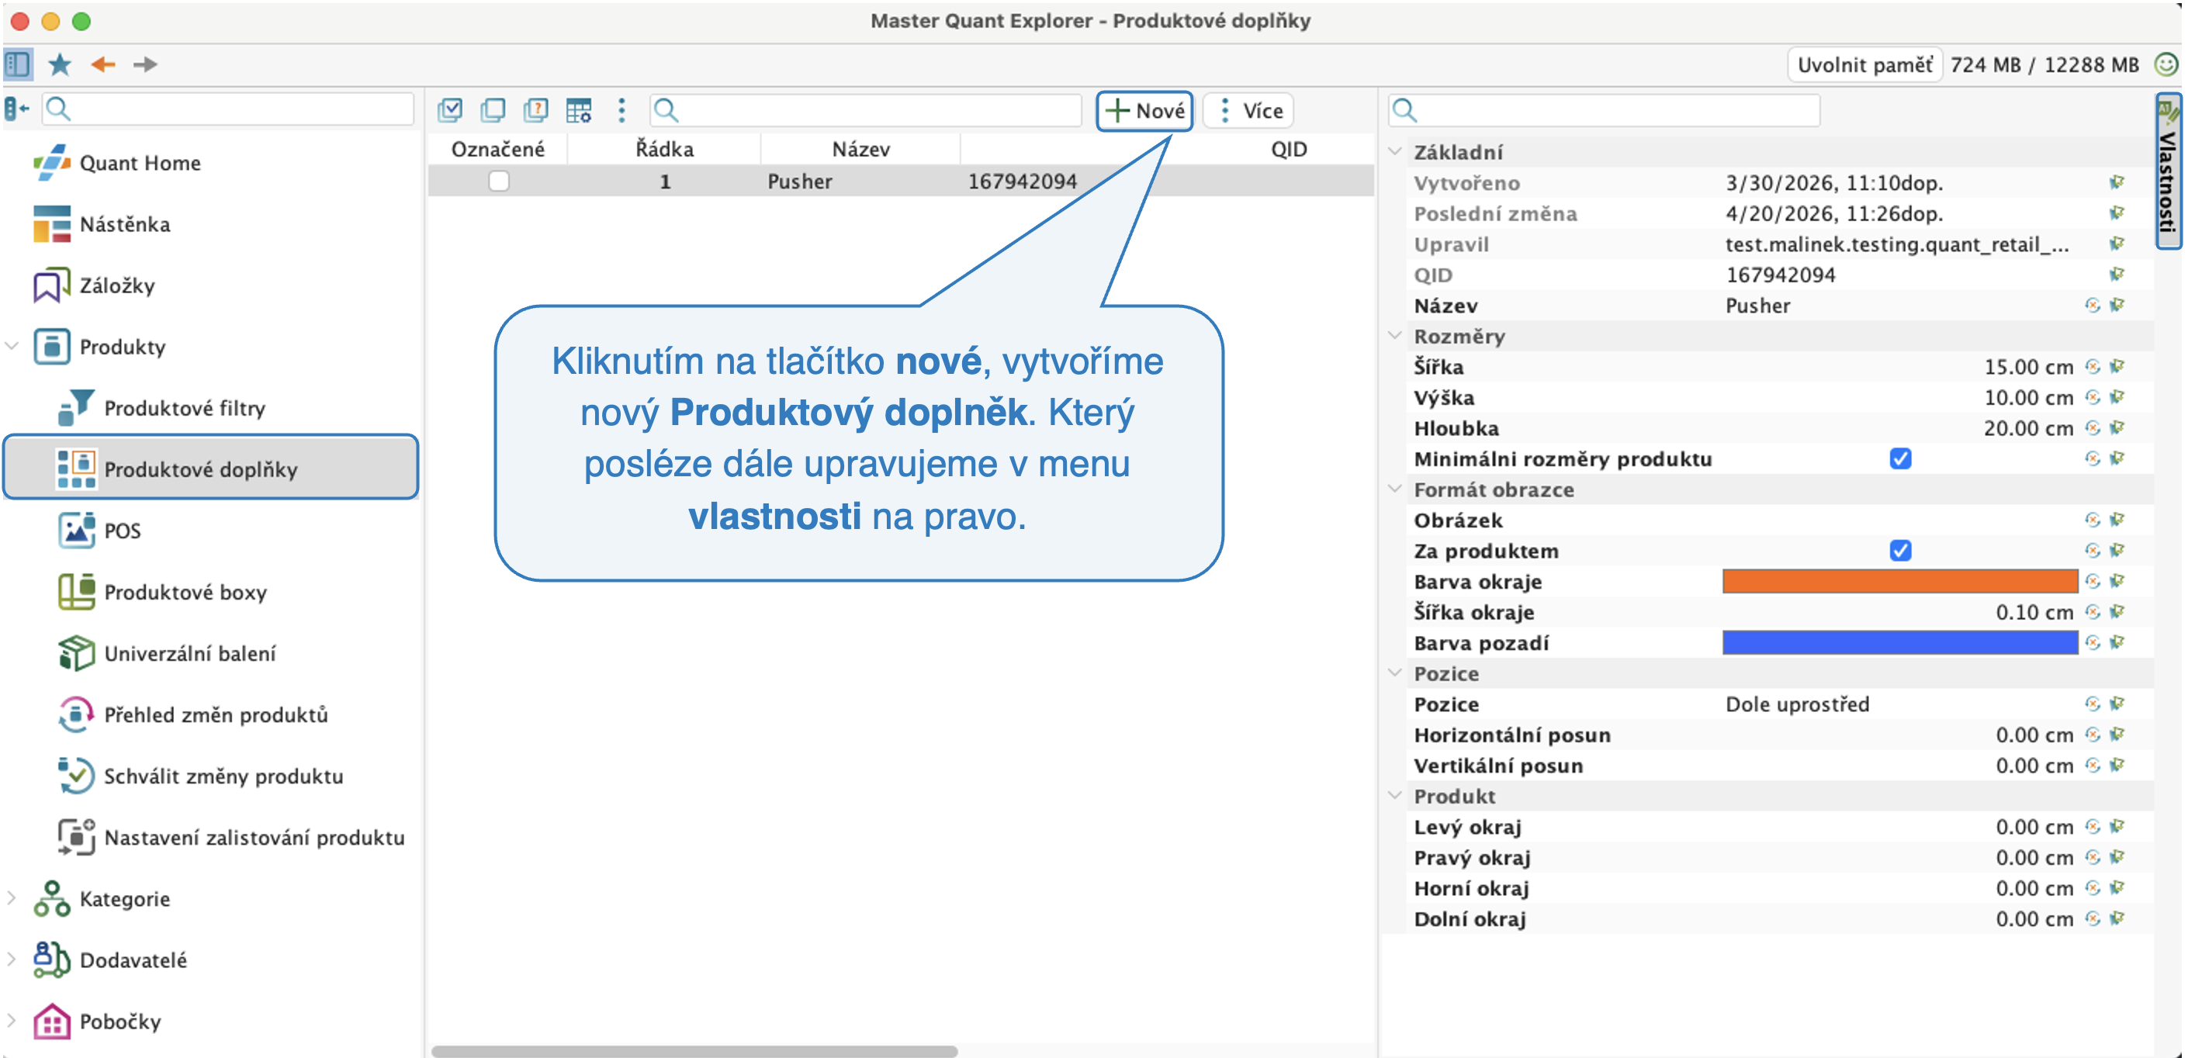Switch to the Vlastnosti side tab

2168,171
